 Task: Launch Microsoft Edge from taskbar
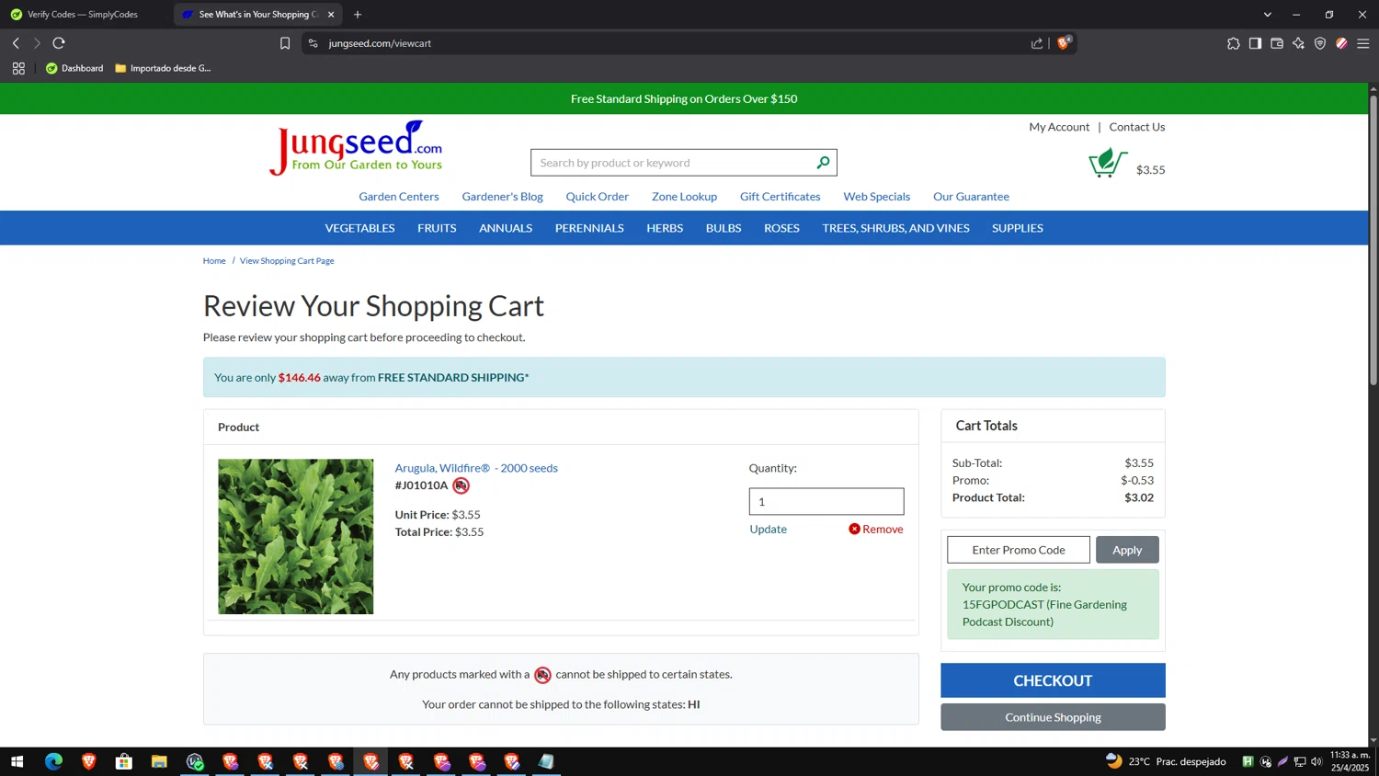point(53,761)
